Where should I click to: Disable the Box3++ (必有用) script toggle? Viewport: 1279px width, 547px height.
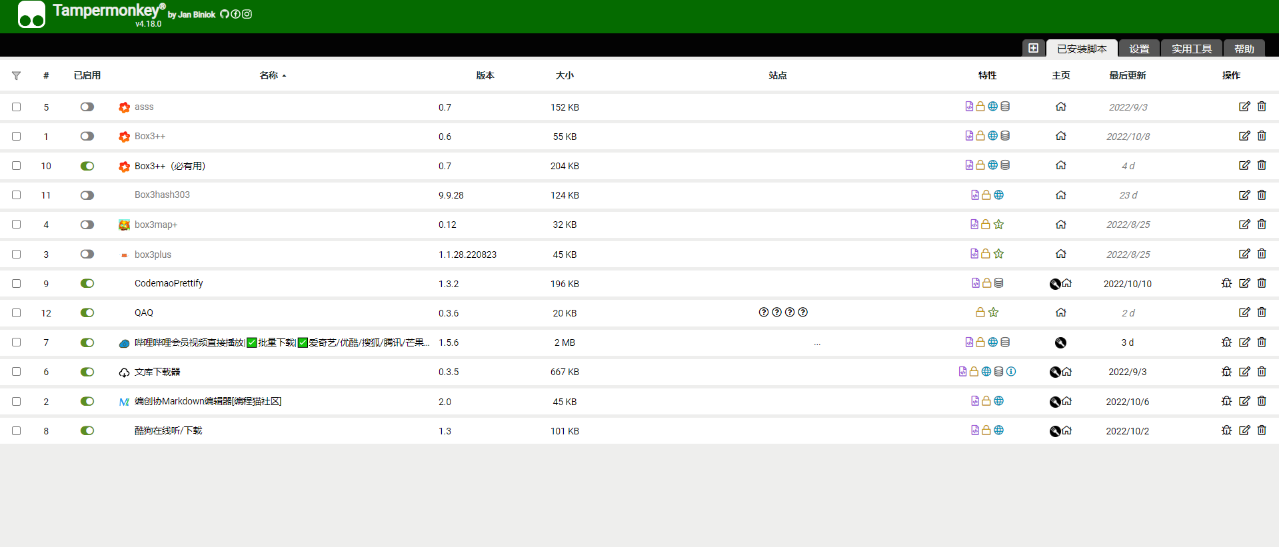[x=87, y=166]
